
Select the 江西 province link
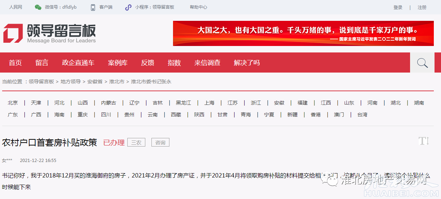pos(326,103)
